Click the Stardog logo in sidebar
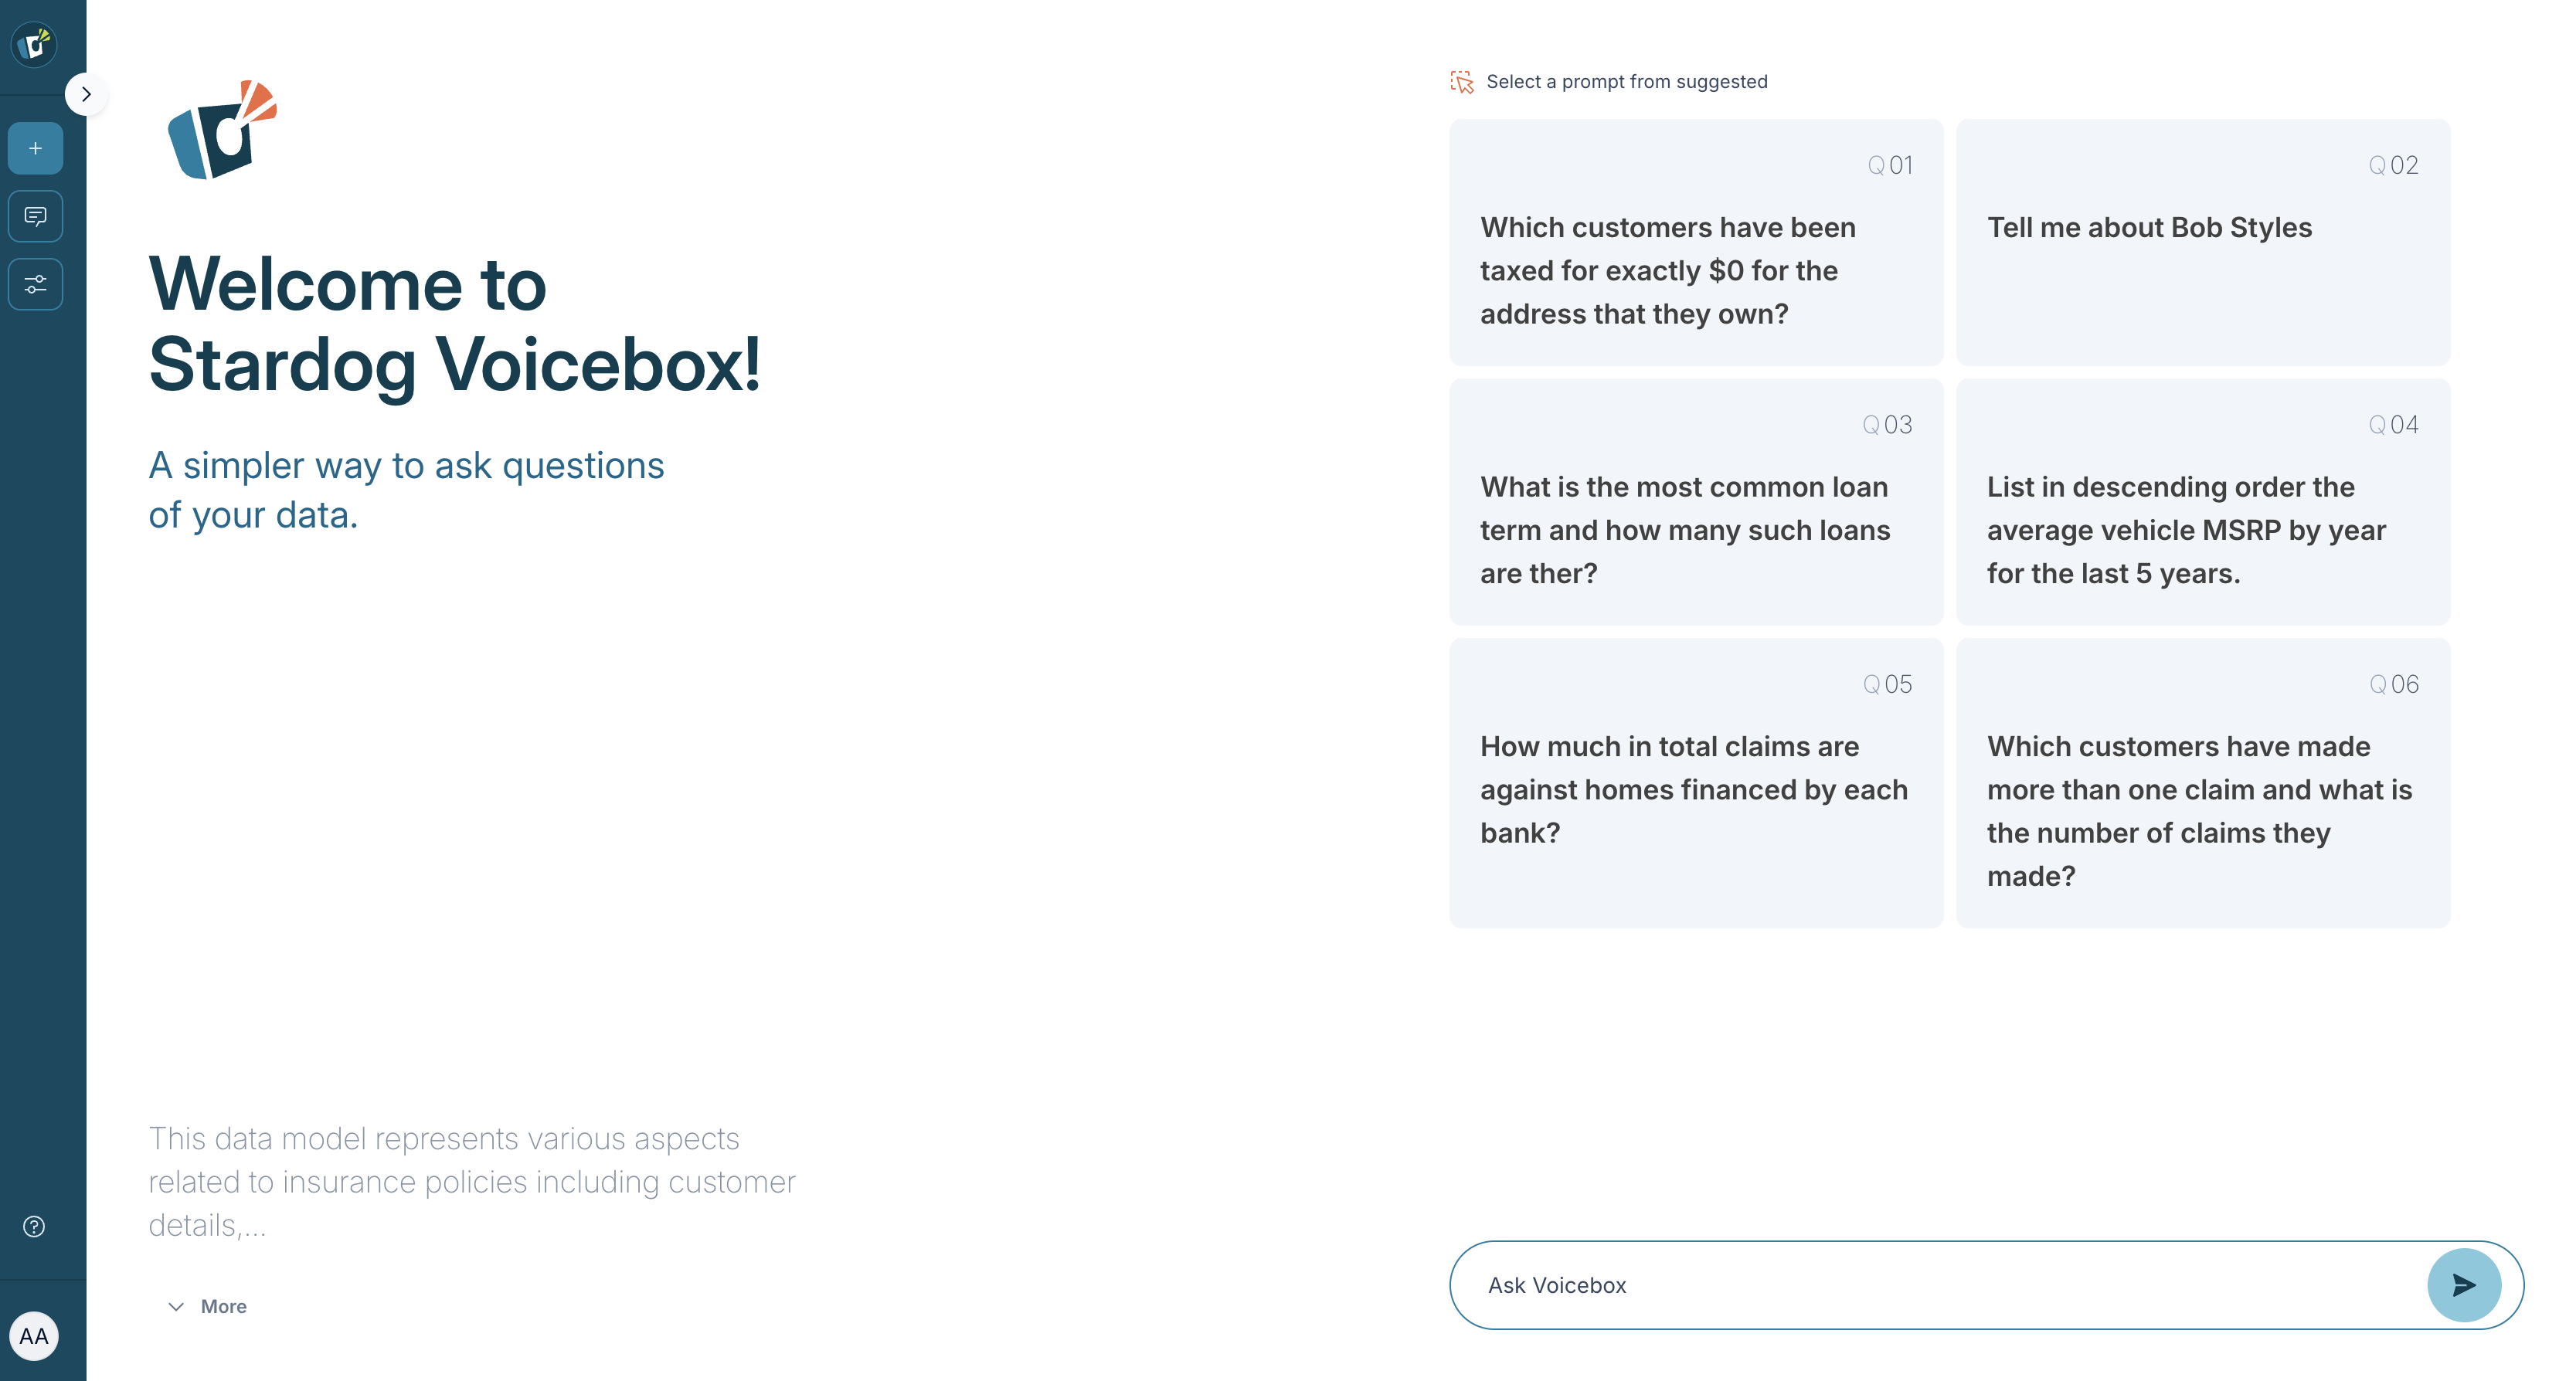The image size is (2576, 1381). tap(34, 44)
